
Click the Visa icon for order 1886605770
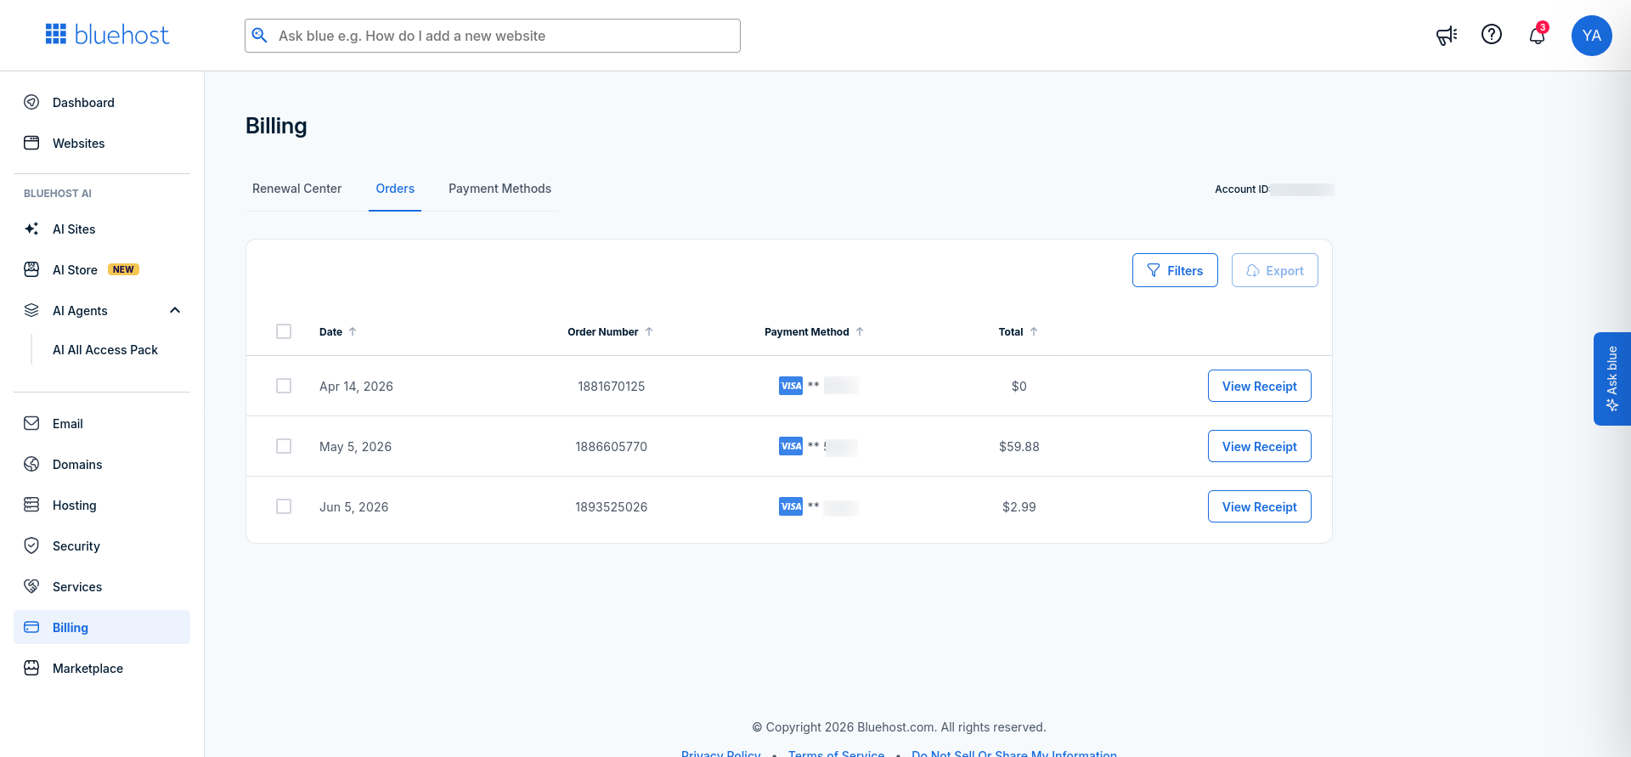coord(791,446)
